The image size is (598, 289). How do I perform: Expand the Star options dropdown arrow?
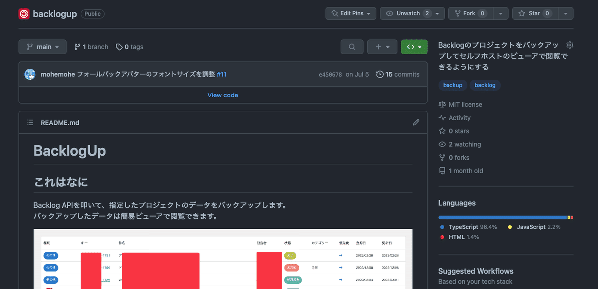[565, 13]
